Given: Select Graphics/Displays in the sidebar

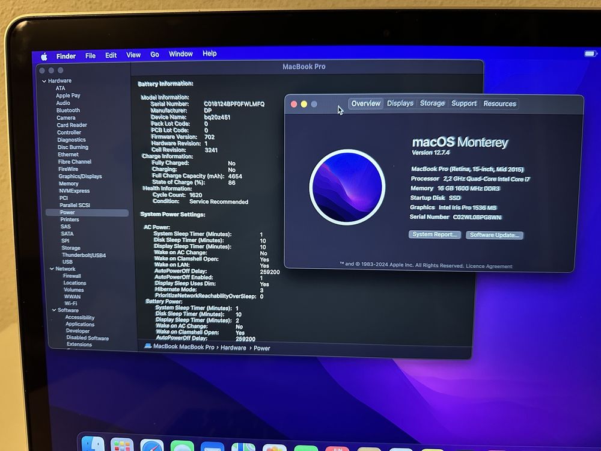Looking at the screenshot, I should 80,176.
